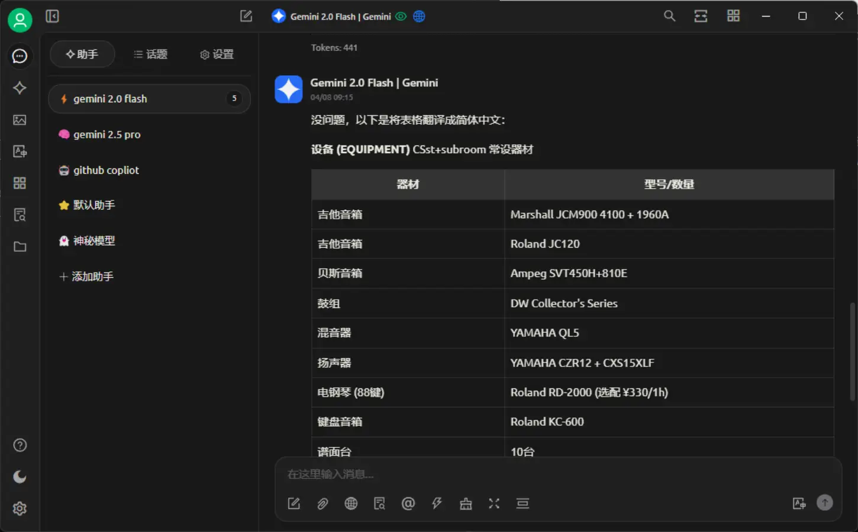This screenshot has height=532, width=858.
Task: Open the translation page in sidebar
Action: tap(20, 151)
